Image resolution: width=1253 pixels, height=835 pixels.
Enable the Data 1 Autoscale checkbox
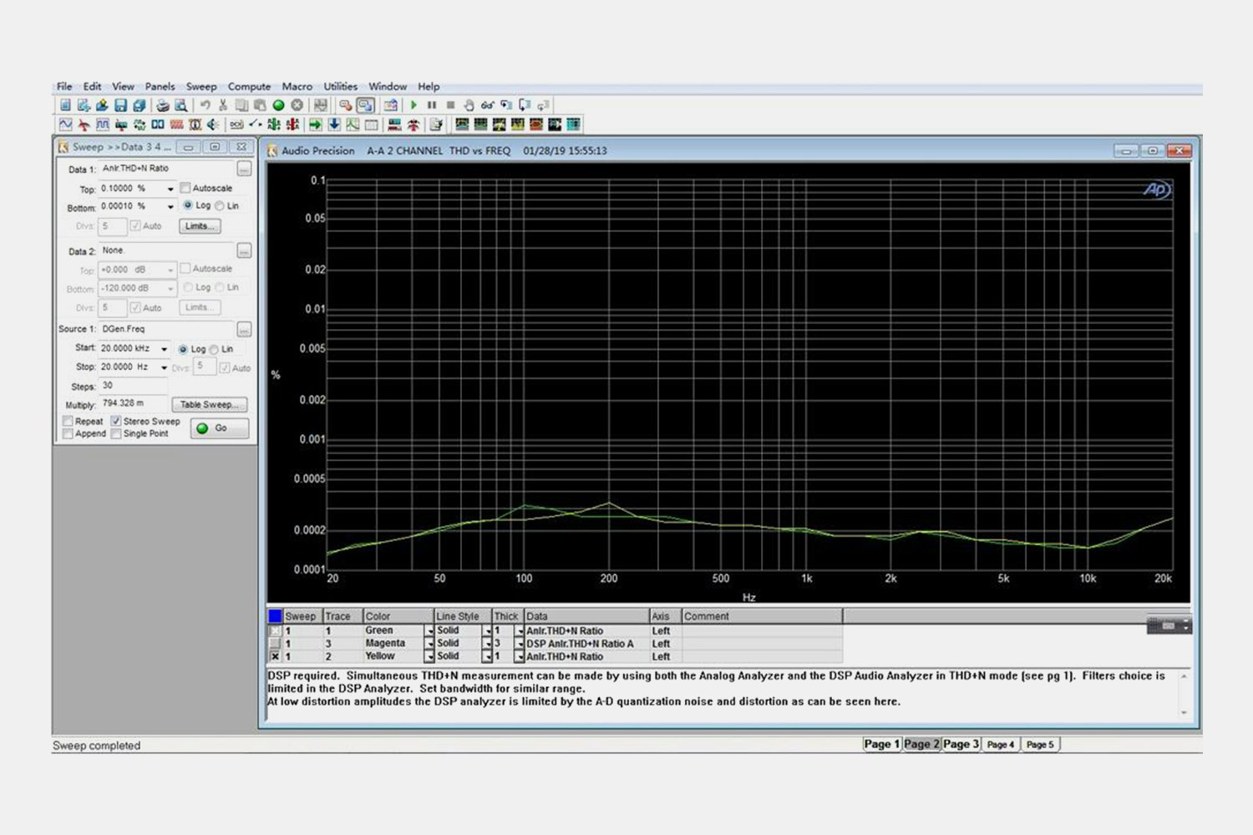coord(185,188)
